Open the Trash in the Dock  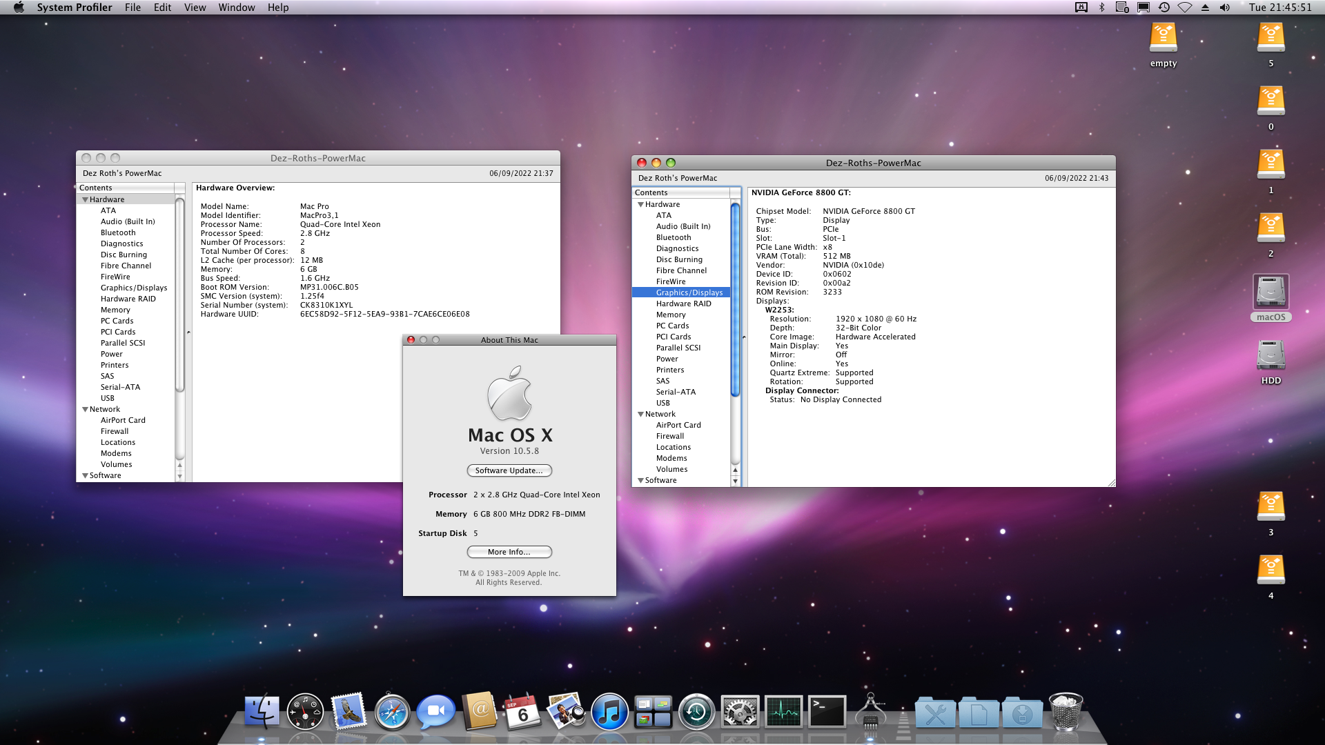[1066, 711]
